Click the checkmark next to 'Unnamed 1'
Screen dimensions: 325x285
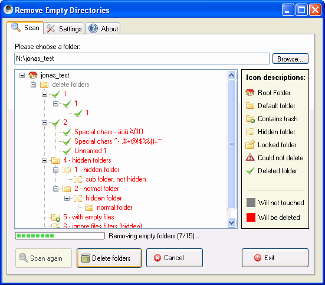pyautogui.click(x=67, y=151)
